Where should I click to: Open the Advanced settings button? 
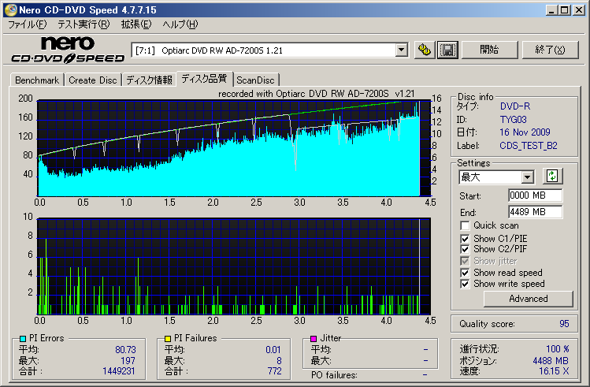(529, 299)
